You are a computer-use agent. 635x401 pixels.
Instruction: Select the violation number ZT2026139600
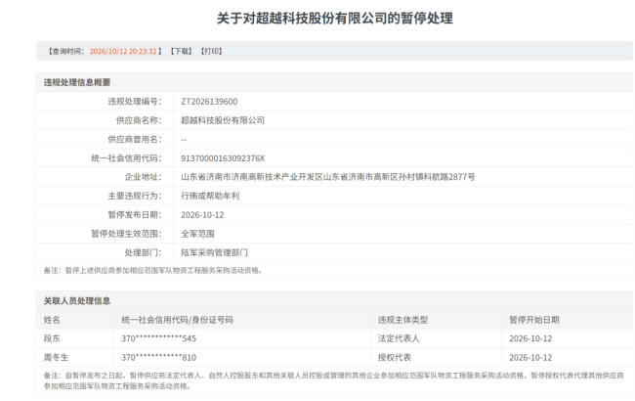(x=209, y=102)
